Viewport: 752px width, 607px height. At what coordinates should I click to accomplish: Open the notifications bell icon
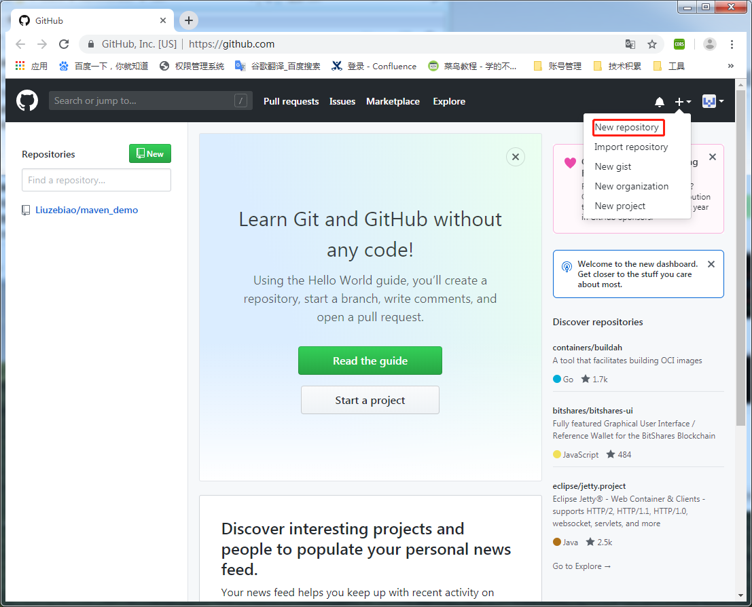tap(660, 102)
